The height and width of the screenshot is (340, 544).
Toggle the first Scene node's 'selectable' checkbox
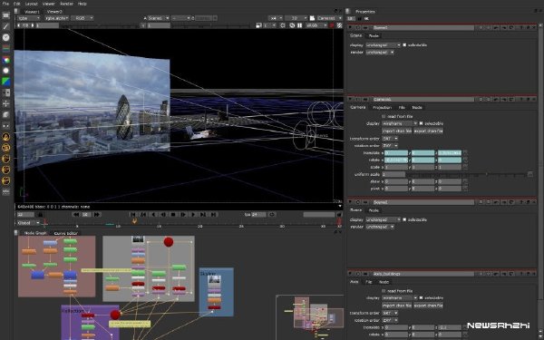click(x=404, y=45)
